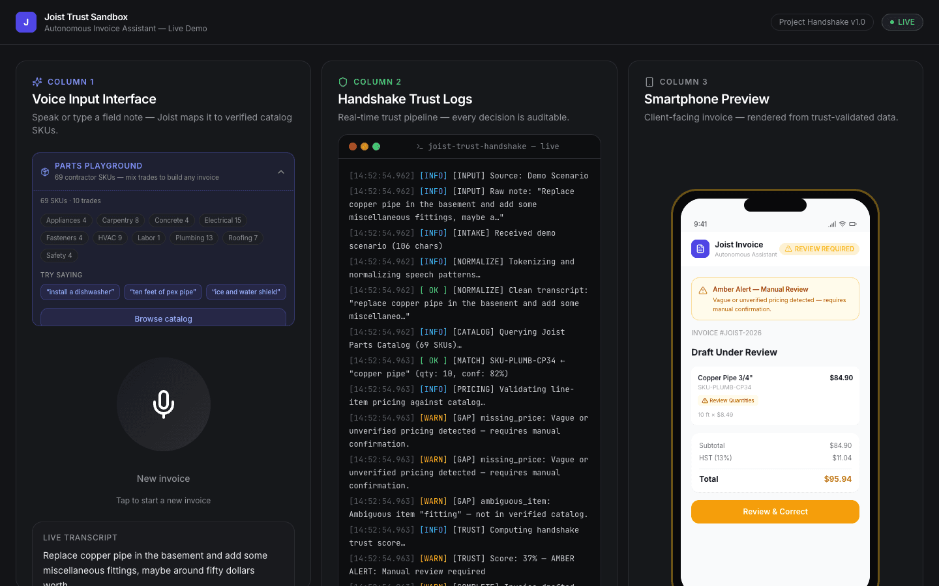Click the Review Quantities tag
This screenshot has height=586, width=939.
(x=728, y=400)
